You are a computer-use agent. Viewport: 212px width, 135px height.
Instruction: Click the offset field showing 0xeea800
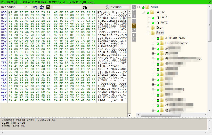pyautogui.click(x=12, y=7)
